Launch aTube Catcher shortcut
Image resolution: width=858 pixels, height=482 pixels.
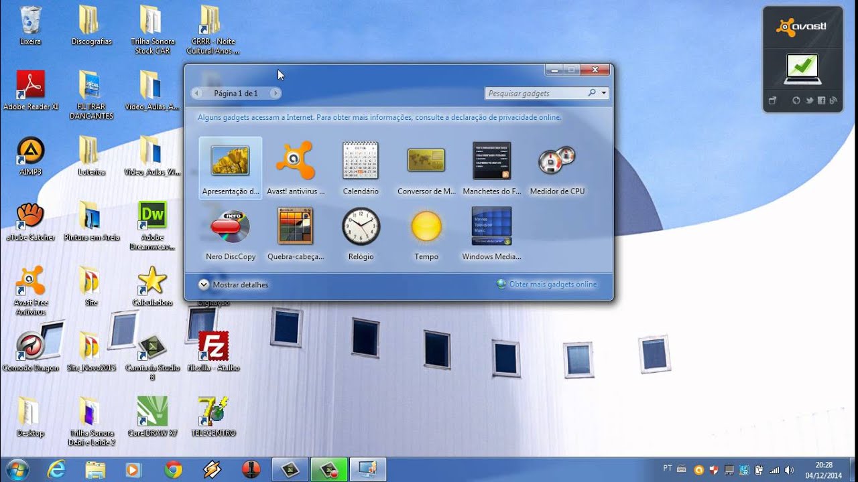(x=30, y=222)
